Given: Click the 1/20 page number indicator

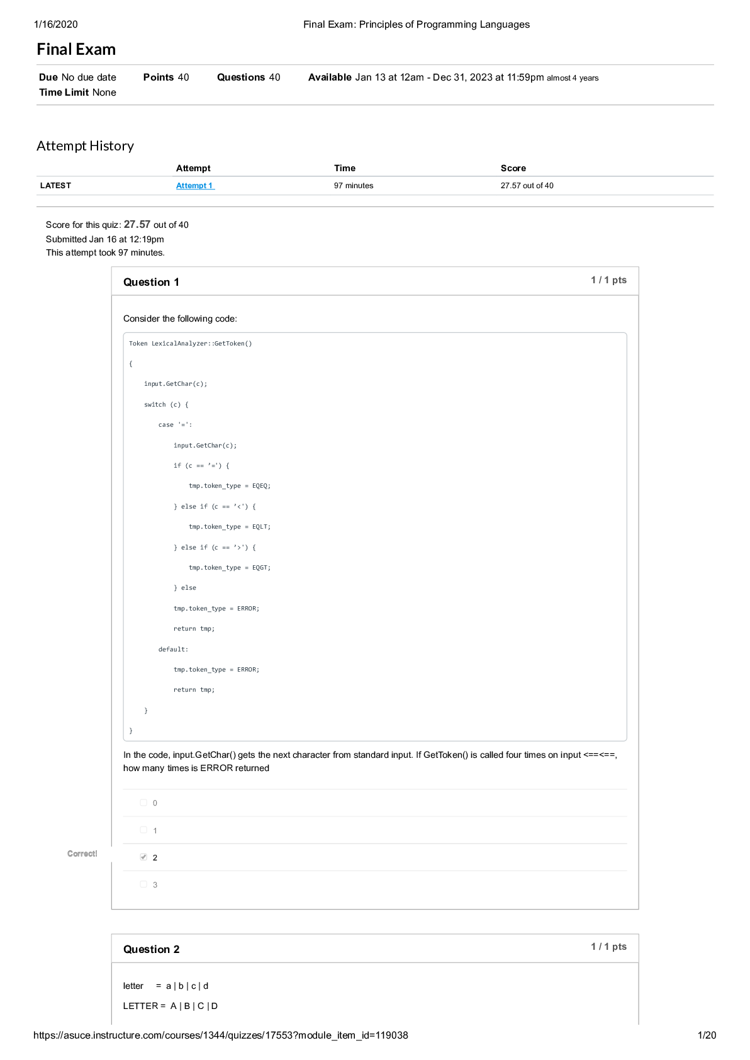Looking at the screenshot, I should point(707,1035).
